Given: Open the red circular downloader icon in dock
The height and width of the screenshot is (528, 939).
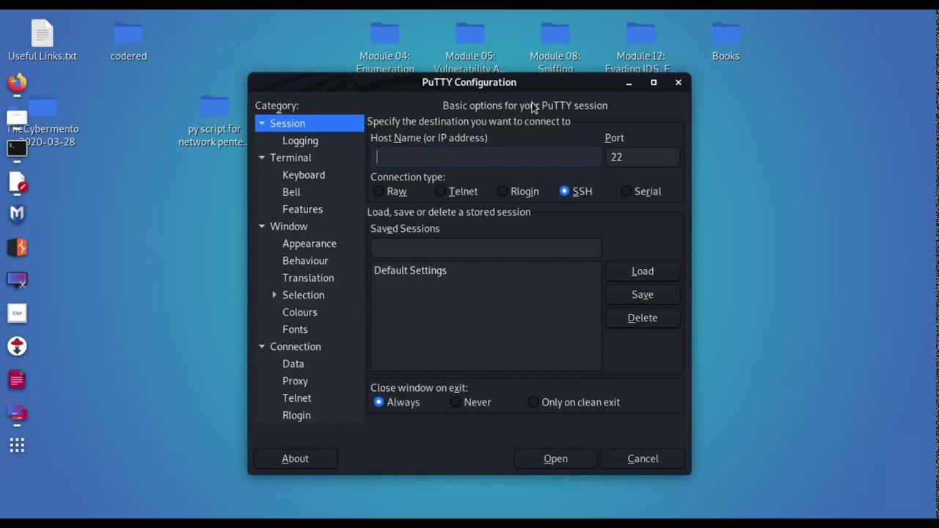Looking at the screenshot, I should point(17,346).
